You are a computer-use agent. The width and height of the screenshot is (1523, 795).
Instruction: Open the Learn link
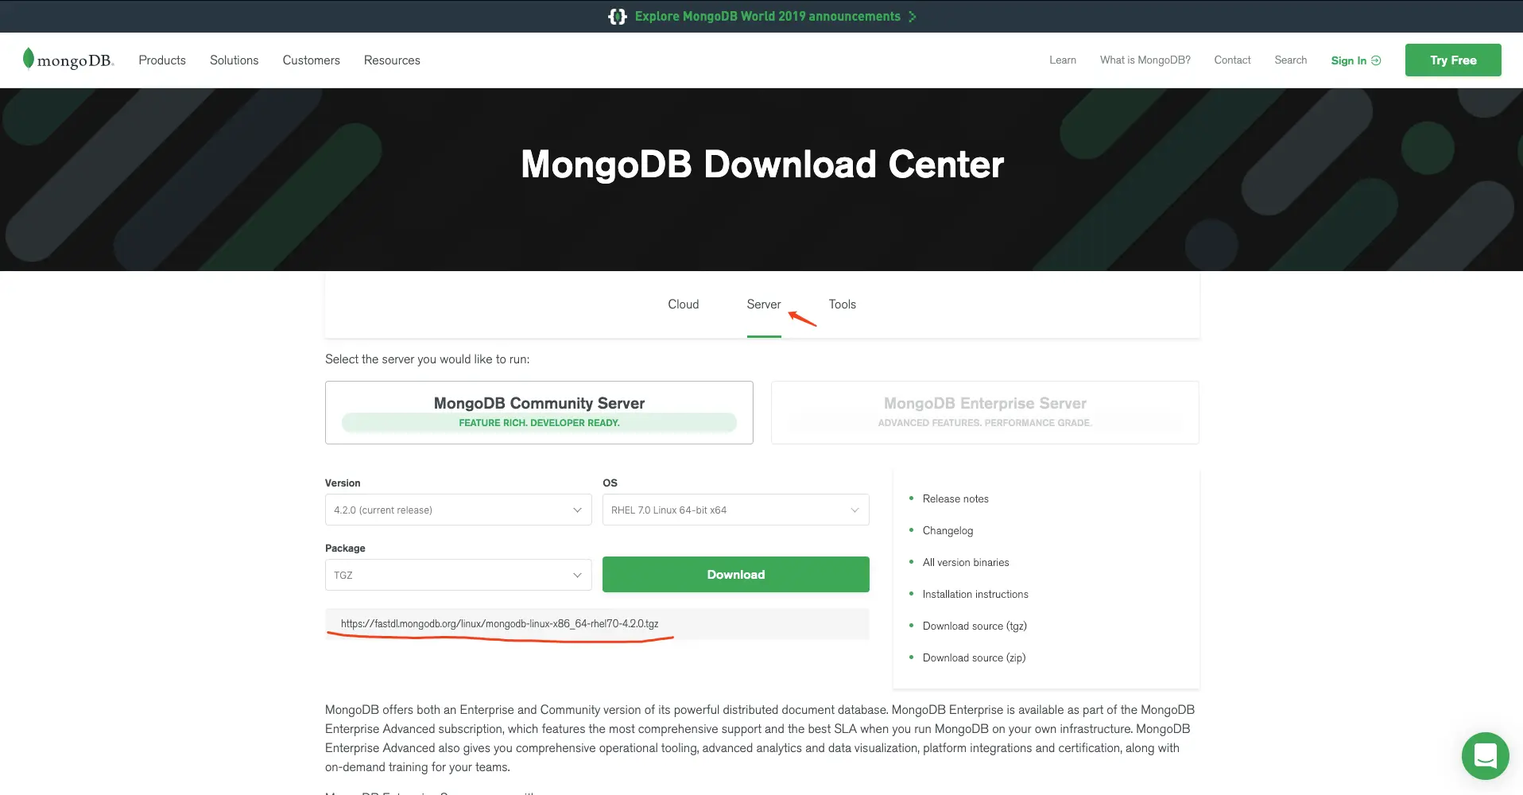coord(1063,60)
